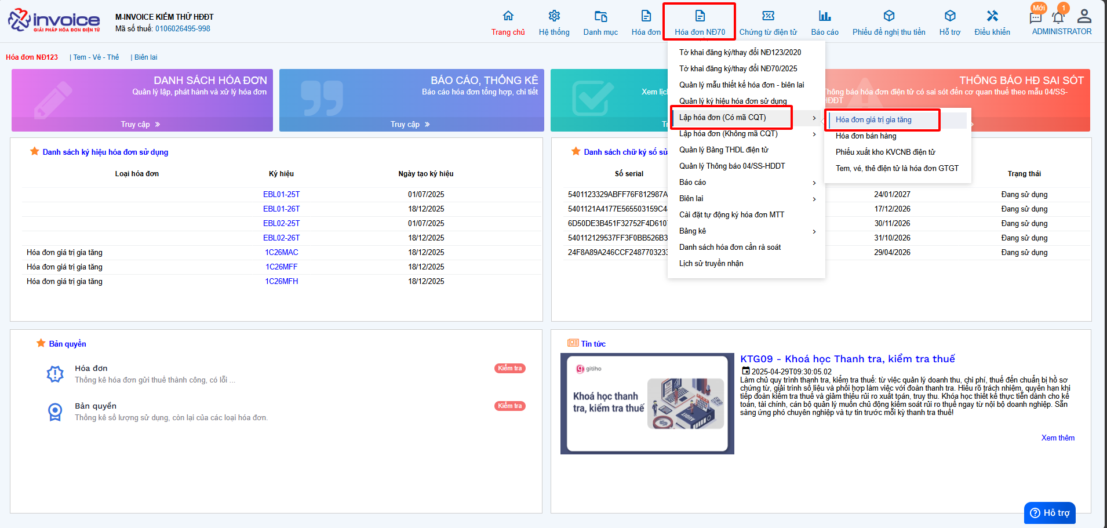Viewport: 1107px width, 528px height.
Task: Click the Chứng từ điện tử icon
Action: click(x=768, y=16)
